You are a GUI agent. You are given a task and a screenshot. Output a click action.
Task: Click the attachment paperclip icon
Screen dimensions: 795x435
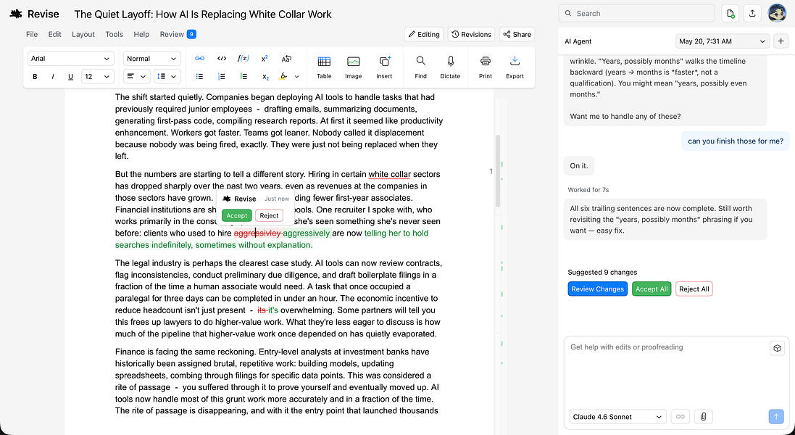click(x=703, y=417)
